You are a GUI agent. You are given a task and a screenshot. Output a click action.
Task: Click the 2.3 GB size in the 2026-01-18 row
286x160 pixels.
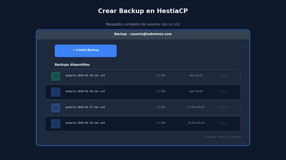click(x=161, y=91)
